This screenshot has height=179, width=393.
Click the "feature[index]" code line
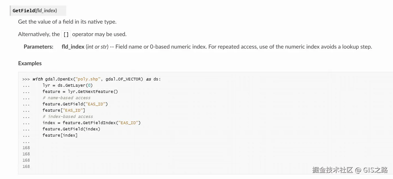coord(60,135)
